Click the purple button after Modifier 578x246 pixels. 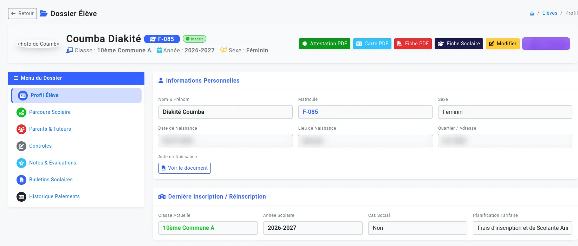click(x=546, y=44)
